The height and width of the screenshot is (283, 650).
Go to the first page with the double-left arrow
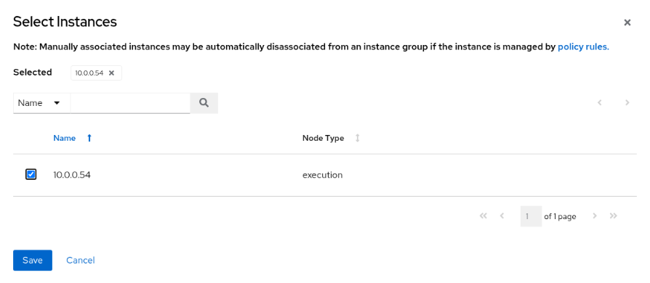(x=483, y=216)
